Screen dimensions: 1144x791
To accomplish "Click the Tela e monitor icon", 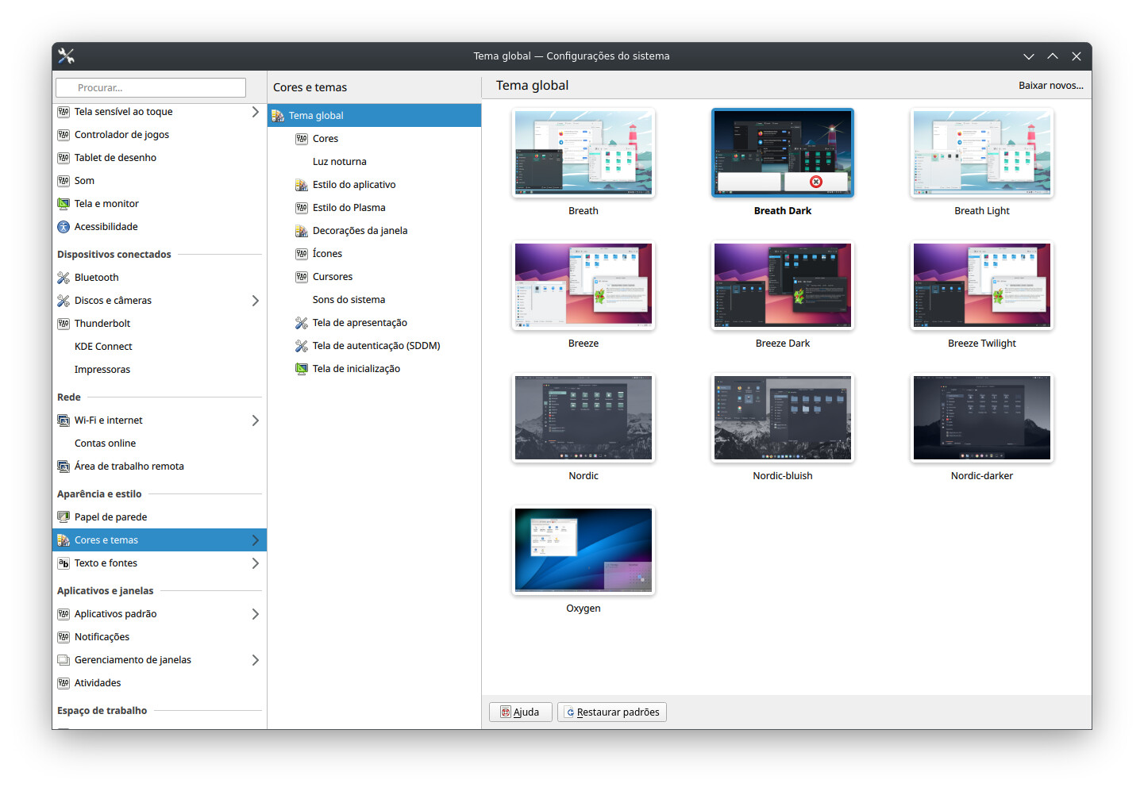I will 64,204.
